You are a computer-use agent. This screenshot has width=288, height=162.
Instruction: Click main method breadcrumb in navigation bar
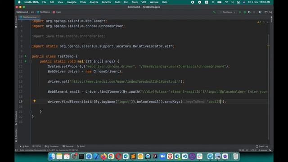pyautogui.click(x=57, y=12)
